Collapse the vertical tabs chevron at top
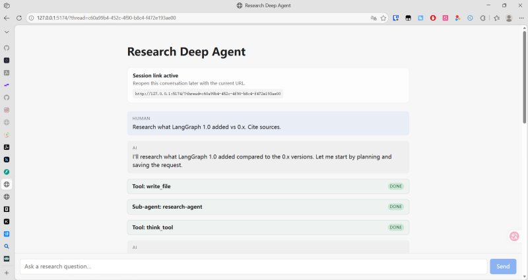This screenshot has width=528, height=280. (7, 32)
